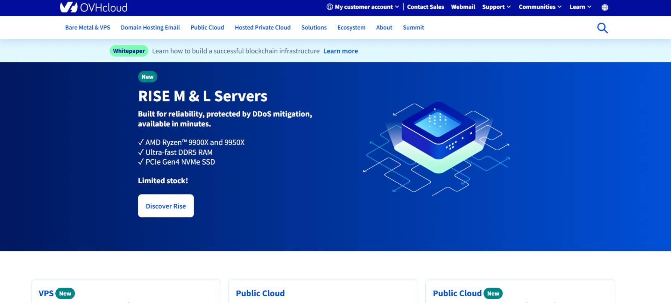671x303 pixels.
Task: Open Webmail link
Action: point(463,7)
